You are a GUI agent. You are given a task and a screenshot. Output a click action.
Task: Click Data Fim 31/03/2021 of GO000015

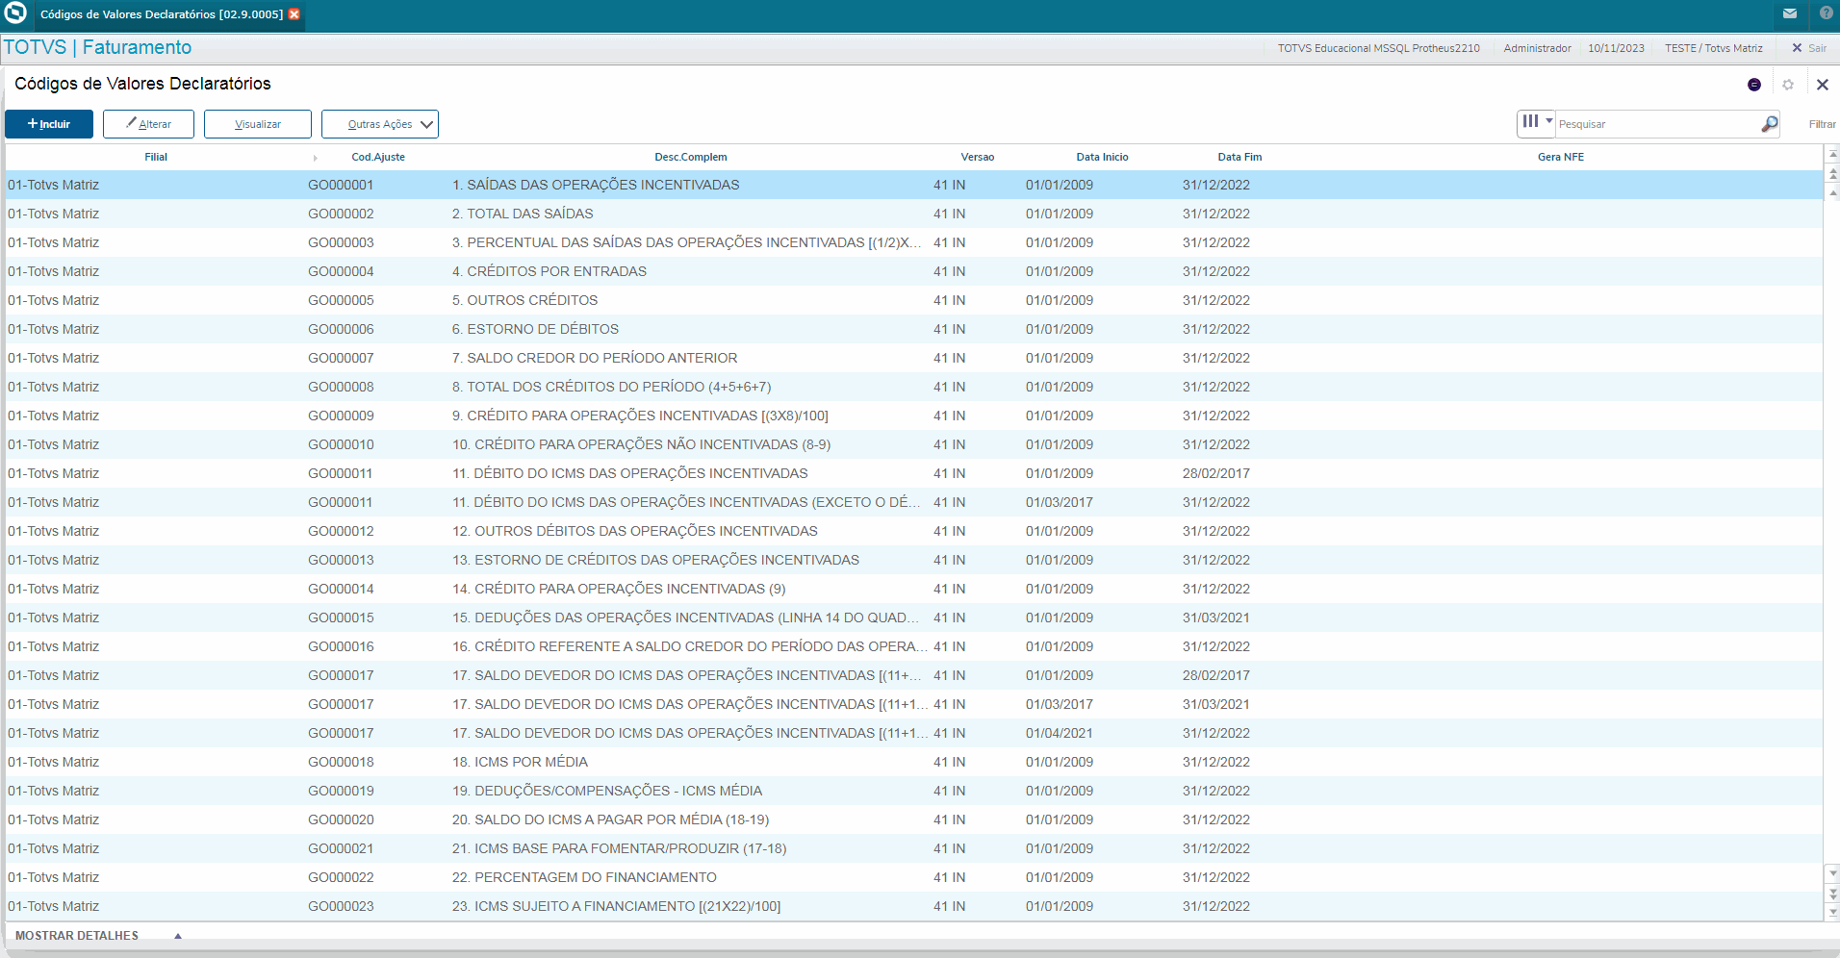coord(1216,618)
